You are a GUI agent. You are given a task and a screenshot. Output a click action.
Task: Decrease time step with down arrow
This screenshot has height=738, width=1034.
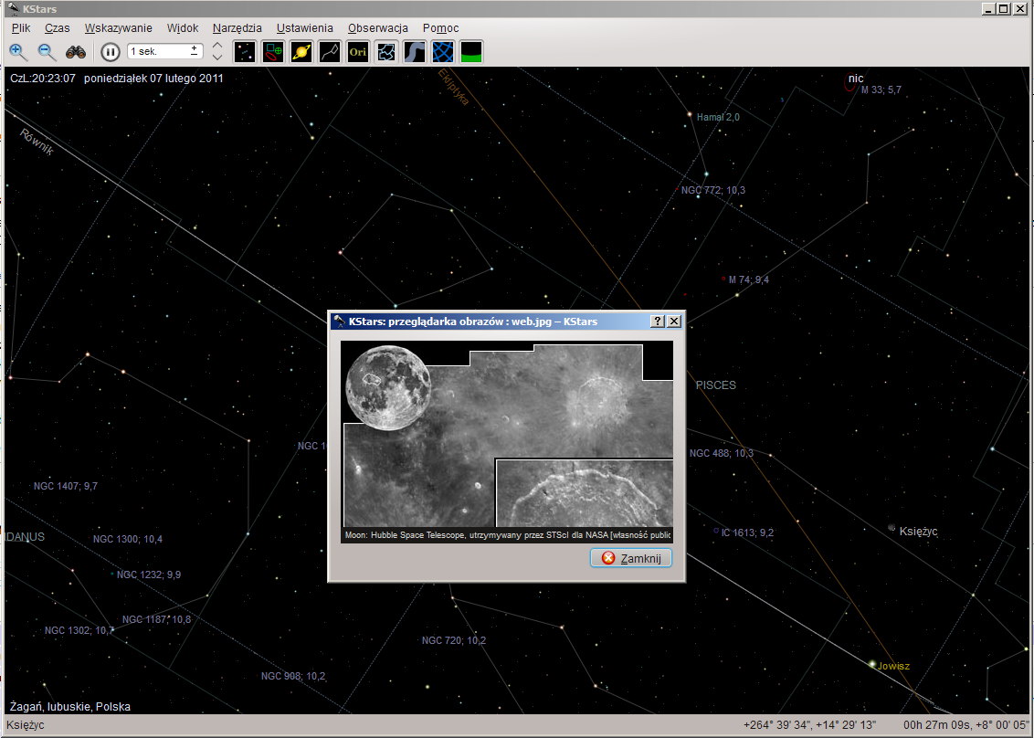(x=217, y=58)
